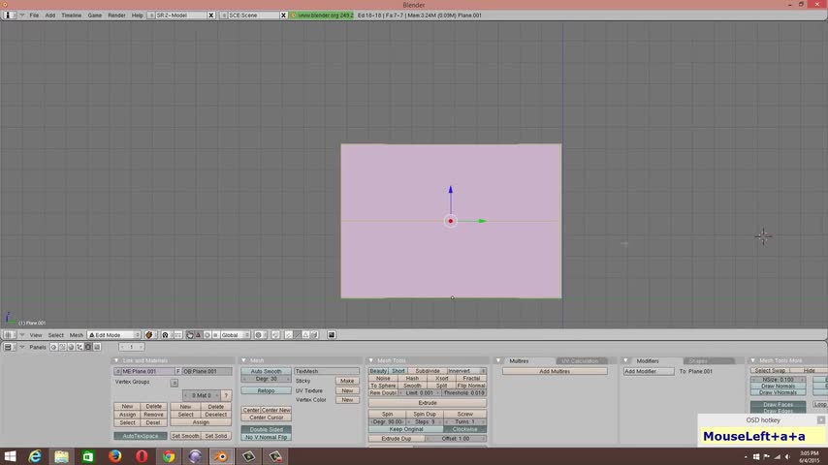The image size is (828, 465).
Task: Toggle AutoTexSpace button
Action: pos(141,436)
